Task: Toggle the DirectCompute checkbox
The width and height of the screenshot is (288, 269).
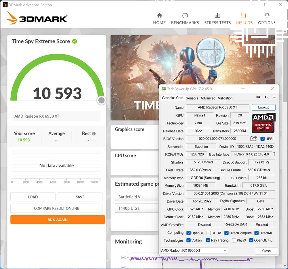Action: point(226,233)
